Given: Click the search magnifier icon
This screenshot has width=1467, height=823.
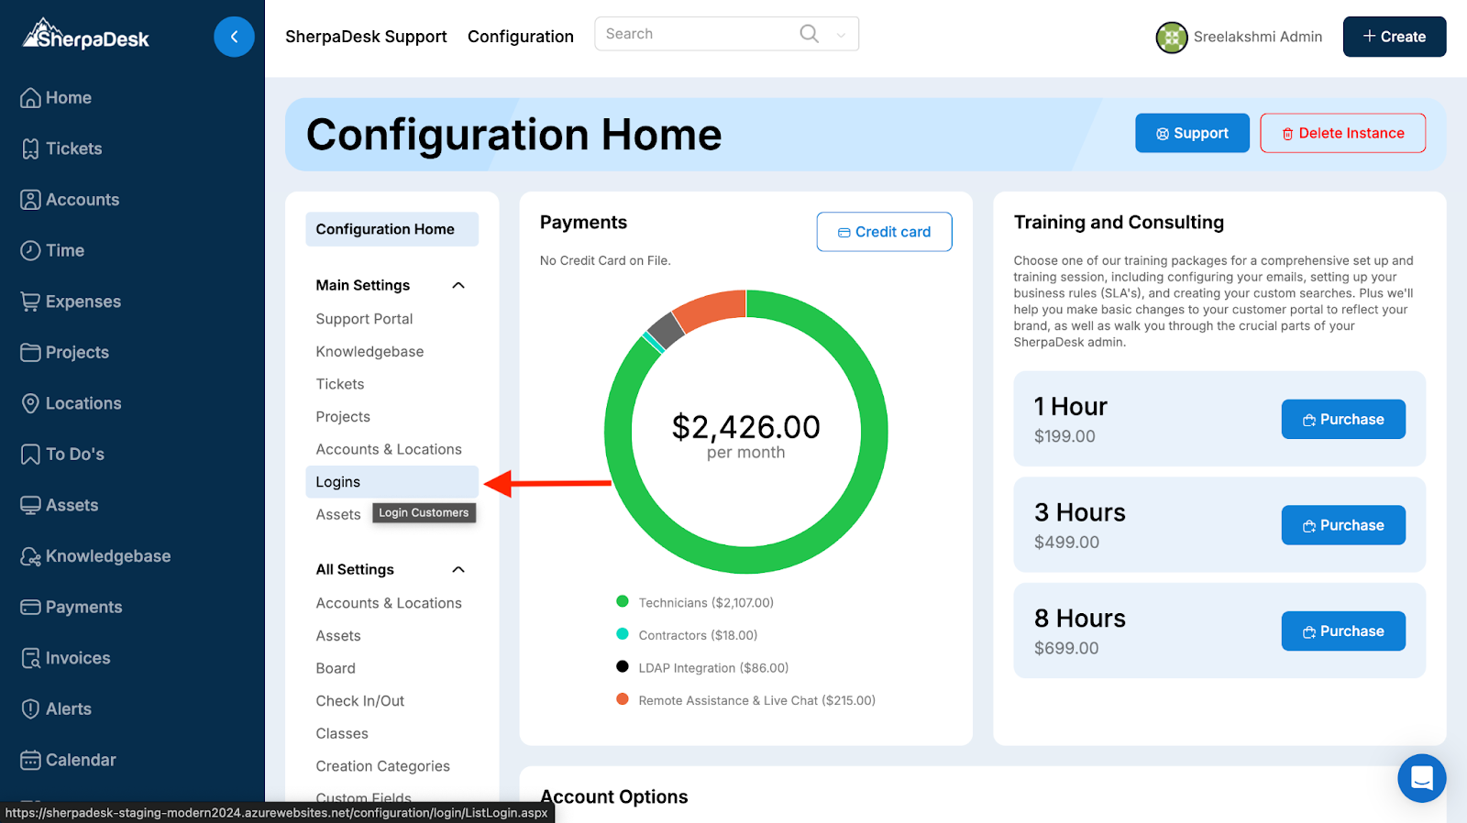Looking at the screenshot, I should 809,34.
